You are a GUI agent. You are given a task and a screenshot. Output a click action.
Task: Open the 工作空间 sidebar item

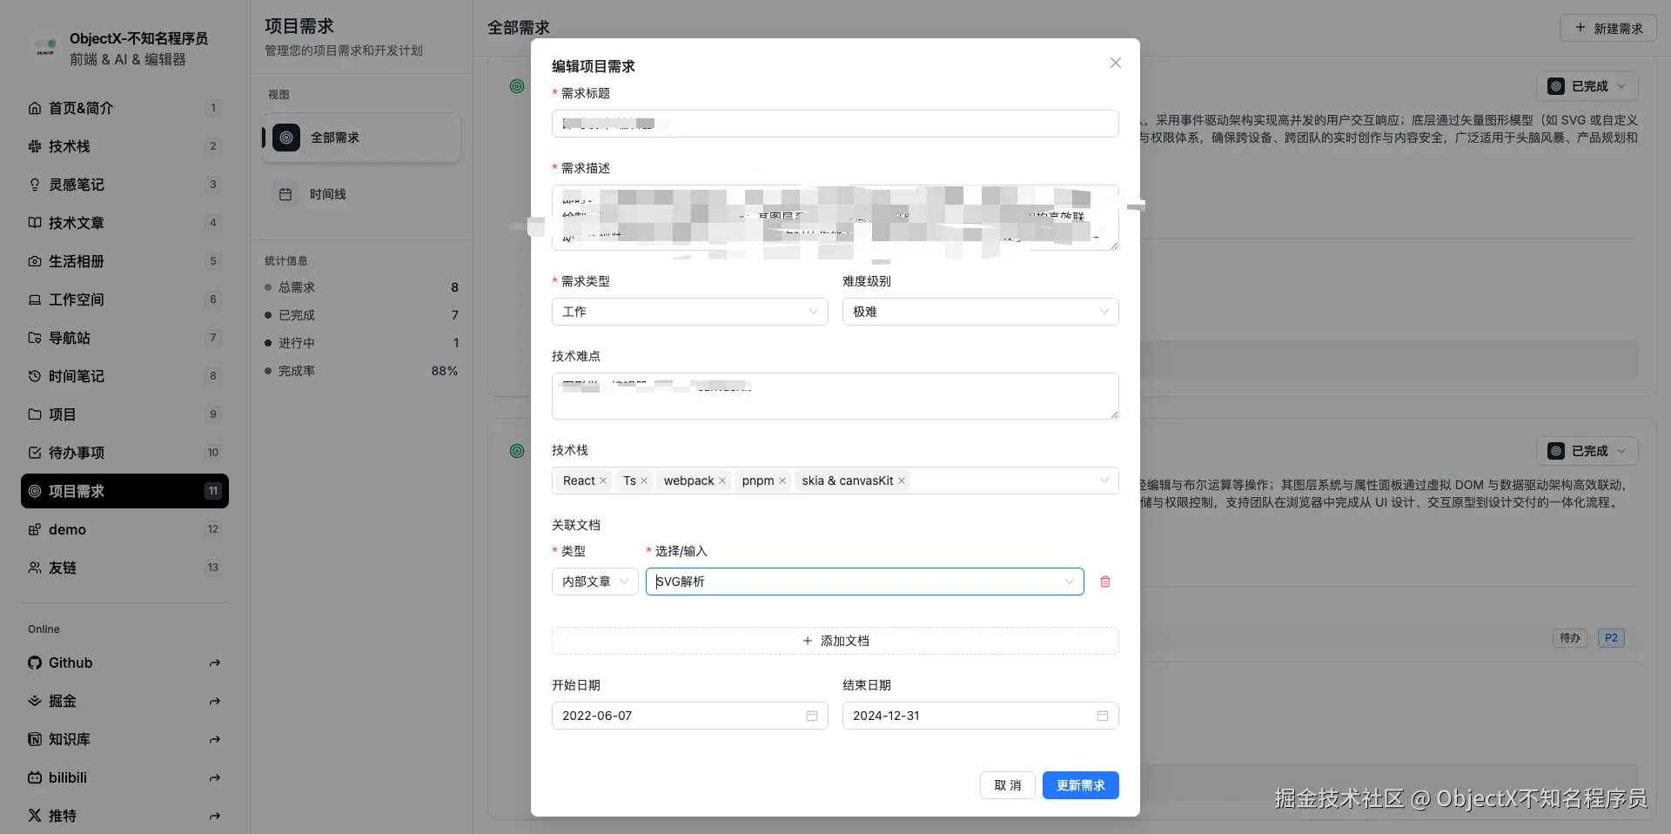click(124, 299)
